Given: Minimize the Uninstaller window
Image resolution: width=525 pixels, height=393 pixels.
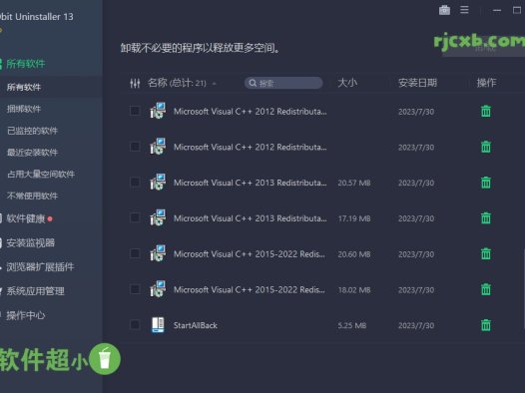Looking at the screenshot, I should click(x=497, y=10).
